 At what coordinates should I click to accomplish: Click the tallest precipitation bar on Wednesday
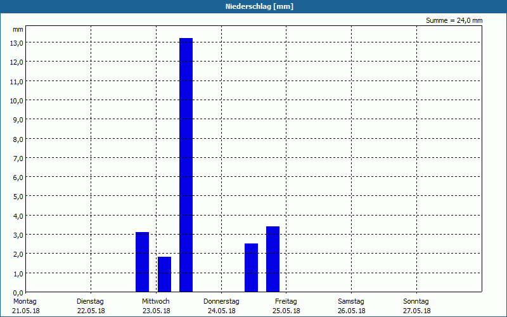pos(186,165)
